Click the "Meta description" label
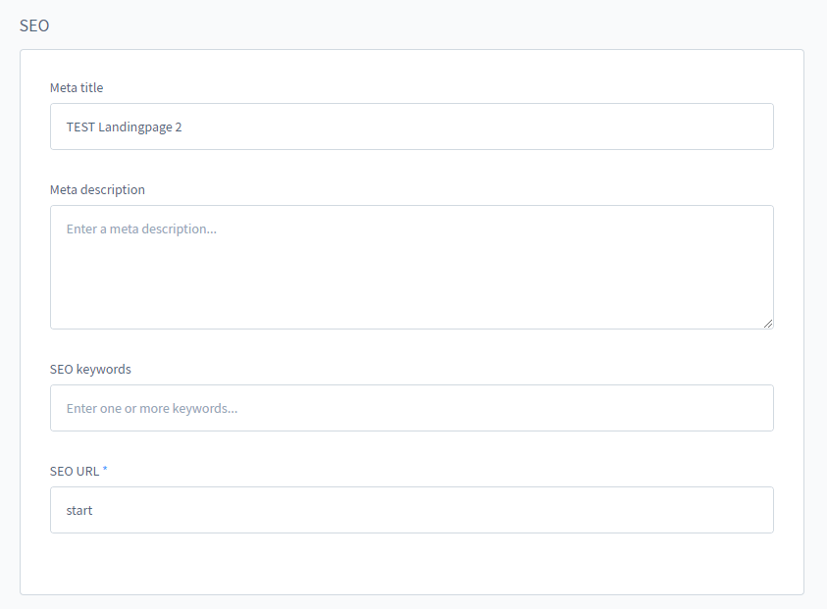 coord(97,190)
